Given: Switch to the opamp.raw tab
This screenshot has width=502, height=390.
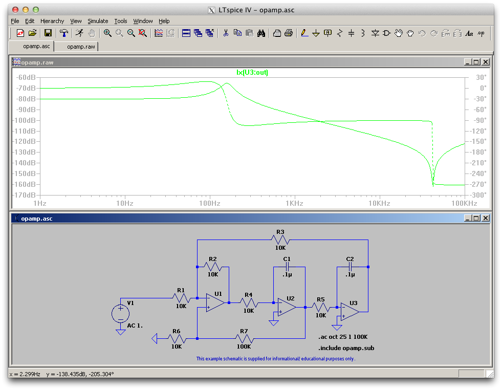Looking at the screenshot, I should [81, 47].
